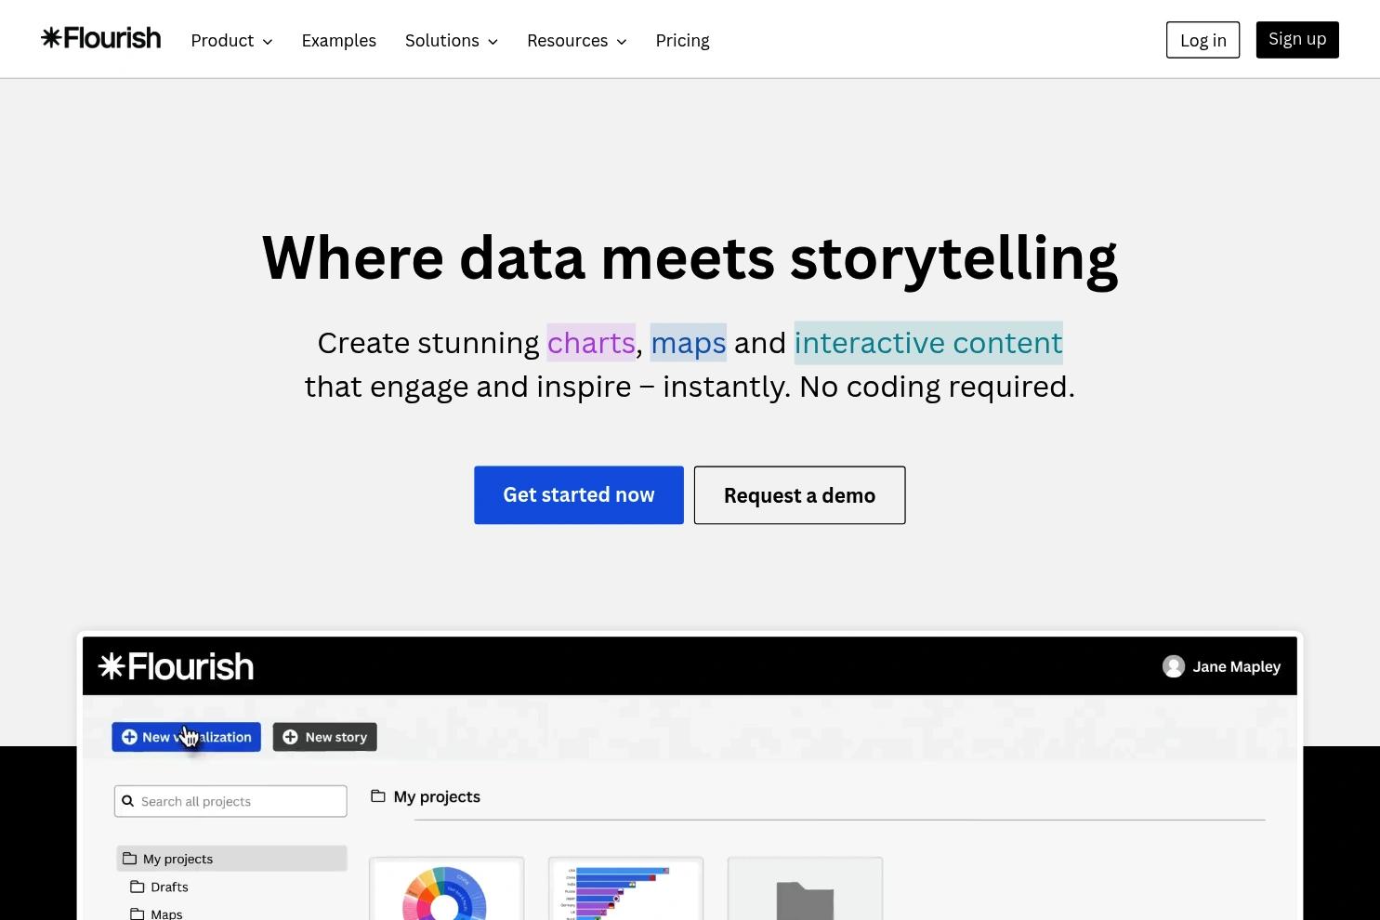Open the sunburst chart thumbnail
Image resolution: width=1380 pixels, height=920 pixels.
pyautogui.click(x=447, y=889)
